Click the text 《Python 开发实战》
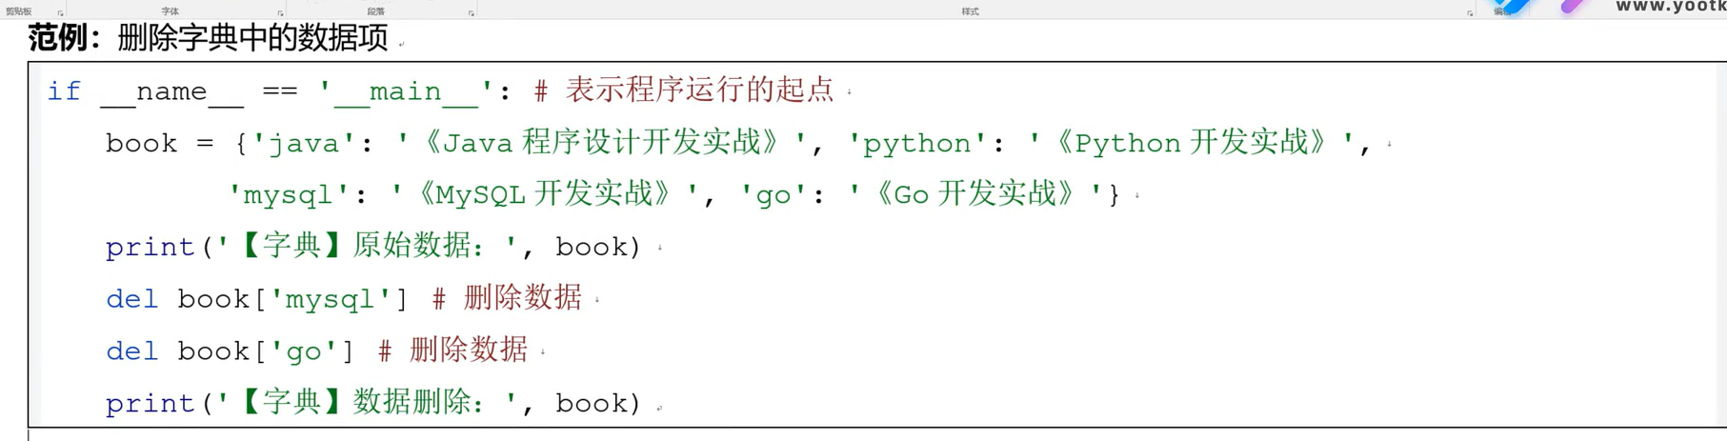Screen dimensions: 1727x441 click(x=1194, y=143)
